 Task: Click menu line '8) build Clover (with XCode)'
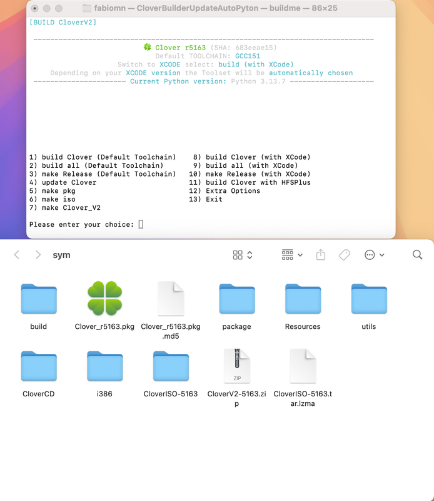252,157
